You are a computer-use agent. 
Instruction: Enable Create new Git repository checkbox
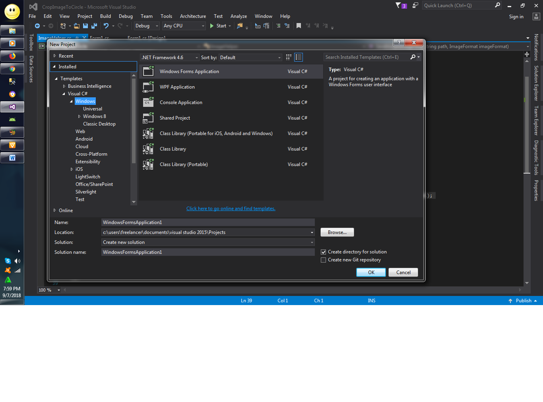coord(324,260)
